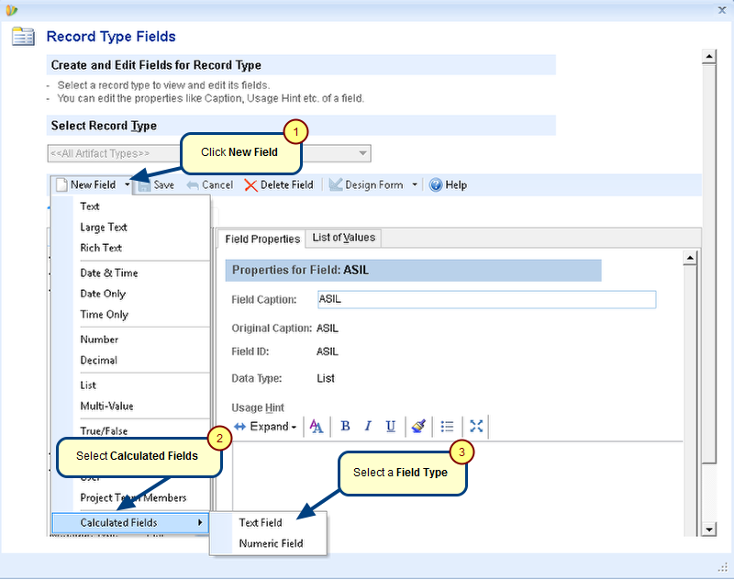This screenshot has width=734, height=580.
Task: Toggle bold formatting in Usage Hint
Action: point(346,427)
